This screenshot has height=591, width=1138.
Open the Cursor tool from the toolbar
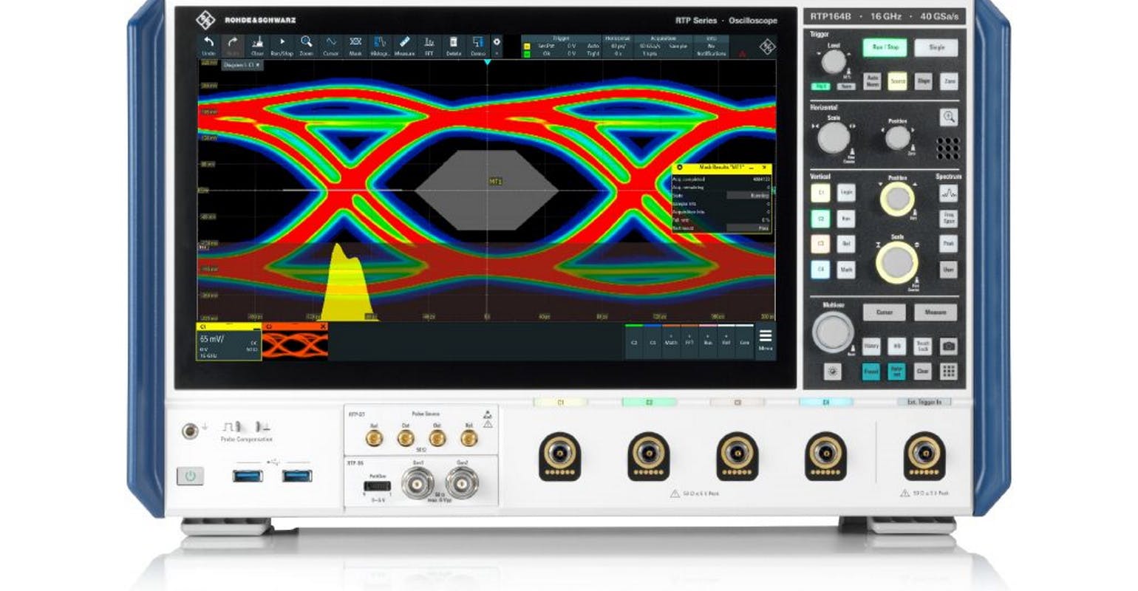[x=331, y=47]
